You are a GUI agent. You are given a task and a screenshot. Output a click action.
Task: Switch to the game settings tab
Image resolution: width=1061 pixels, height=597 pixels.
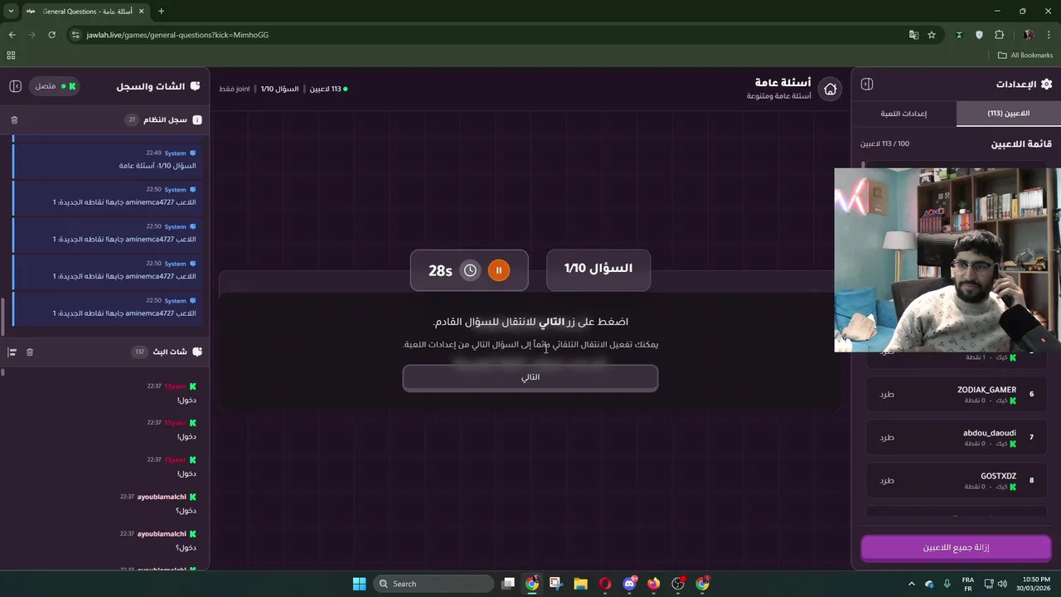(904, 114)
